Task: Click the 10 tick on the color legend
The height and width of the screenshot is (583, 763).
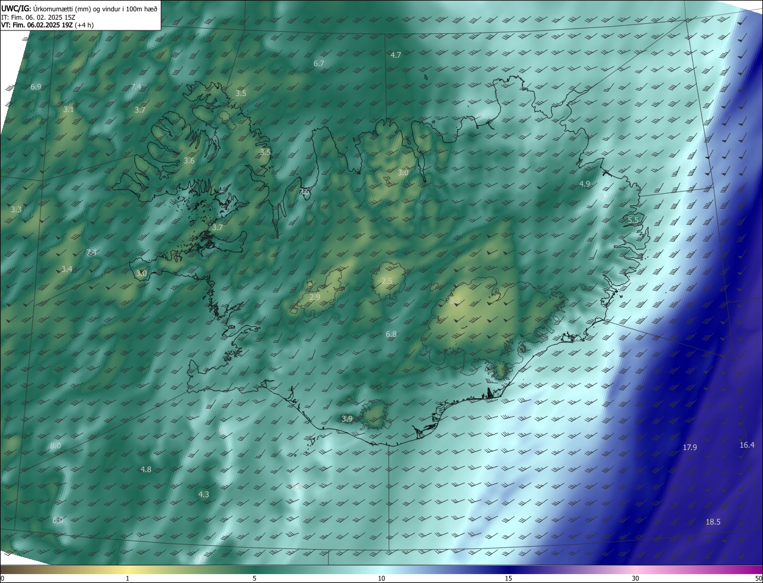Action: pyautogui.click(x=381, y=578)
